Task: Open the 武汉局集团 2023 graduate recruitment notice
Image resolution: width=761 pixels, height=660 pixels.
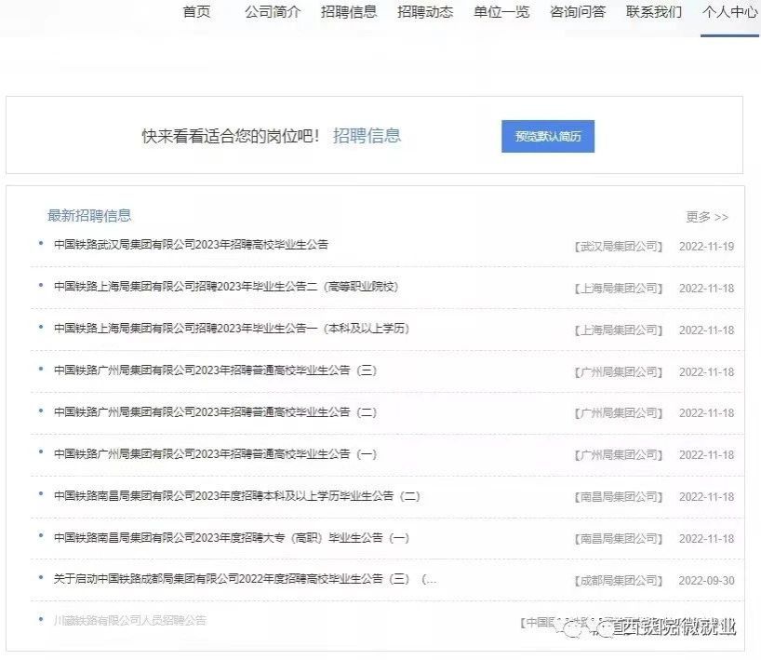Action: (192, 244)
